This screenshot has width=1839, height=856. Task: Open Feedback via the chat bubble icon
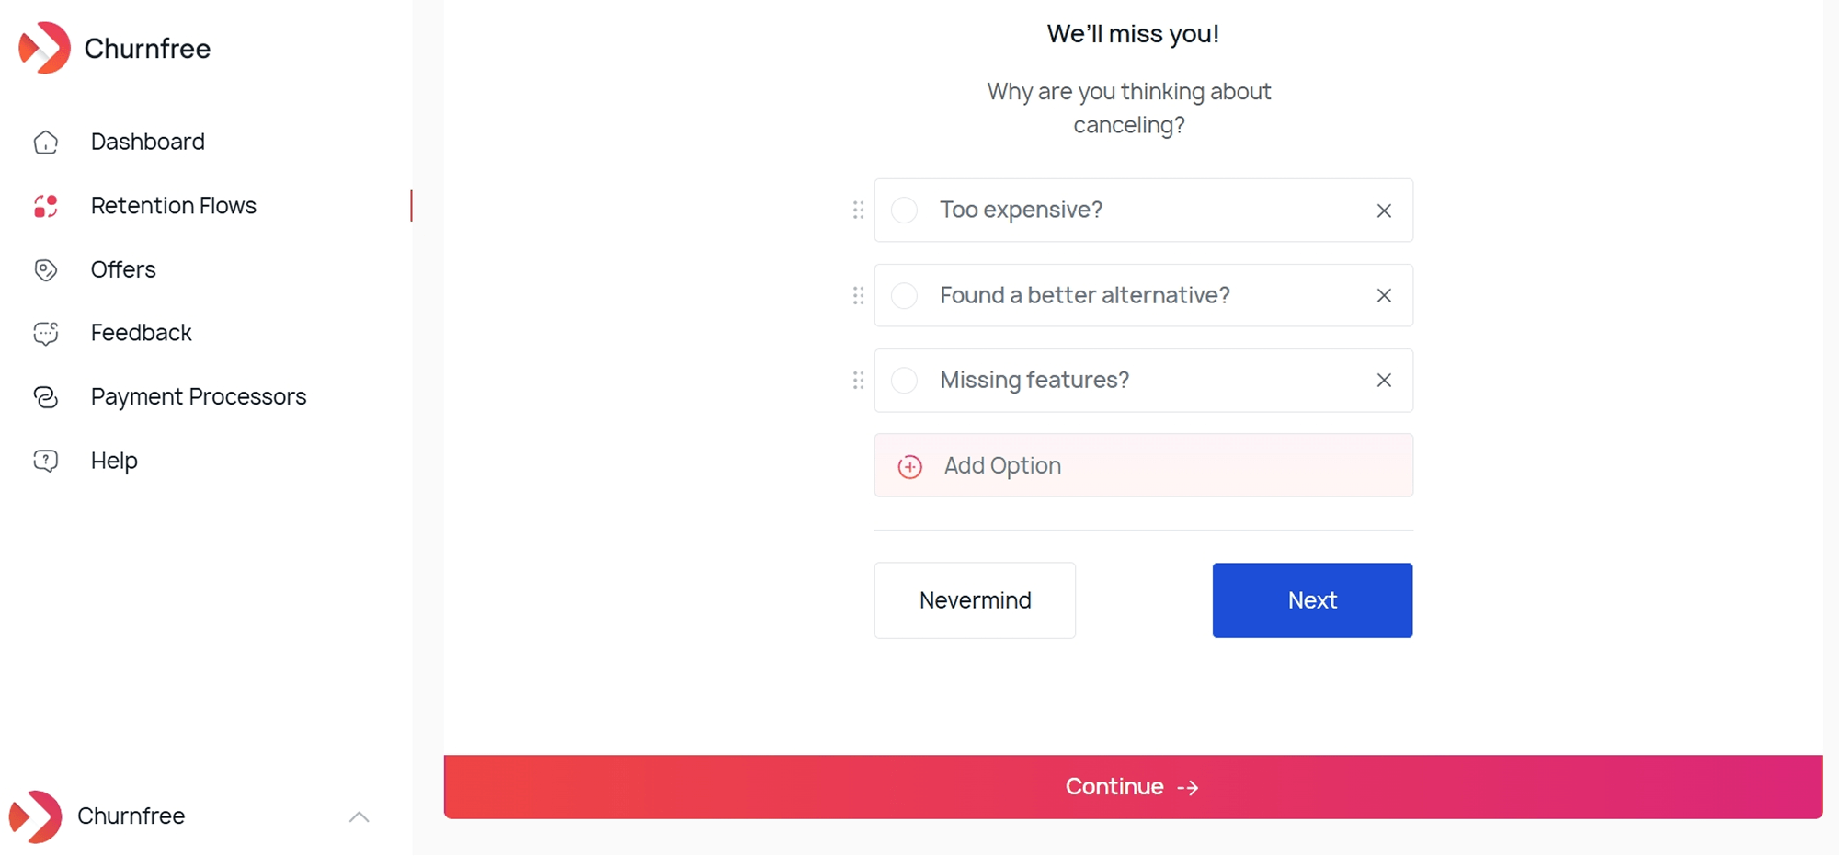click(x=45, y=333)
